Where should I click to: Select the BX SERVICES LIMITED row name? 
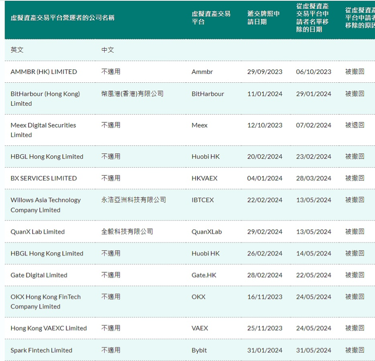[44, 178]
